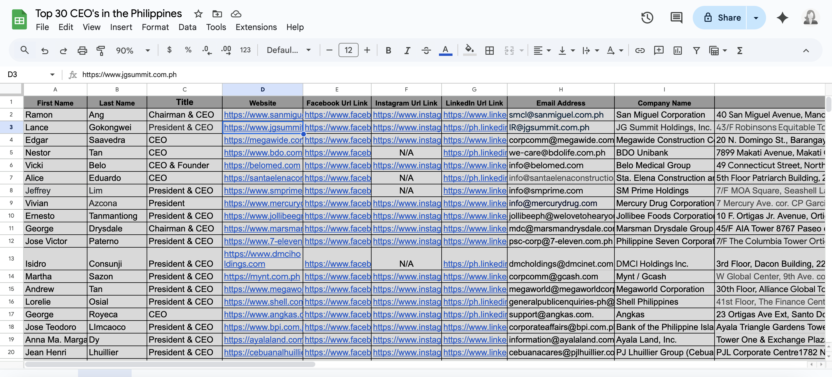Click the borders icon

click(x=489, y=50)
